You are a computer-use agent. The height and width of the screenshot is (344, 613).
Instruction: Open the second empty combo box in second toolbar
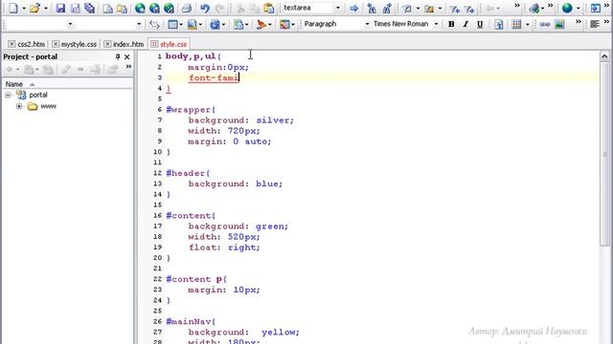pyautogui.click(x=139, y=24)
